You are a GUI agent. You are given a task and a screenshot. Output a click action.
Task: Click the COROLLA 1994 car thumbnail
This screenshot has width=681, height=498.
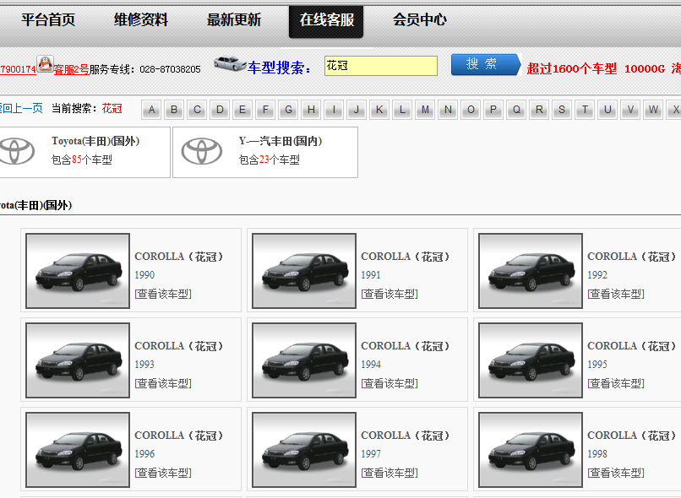[304, 360]
